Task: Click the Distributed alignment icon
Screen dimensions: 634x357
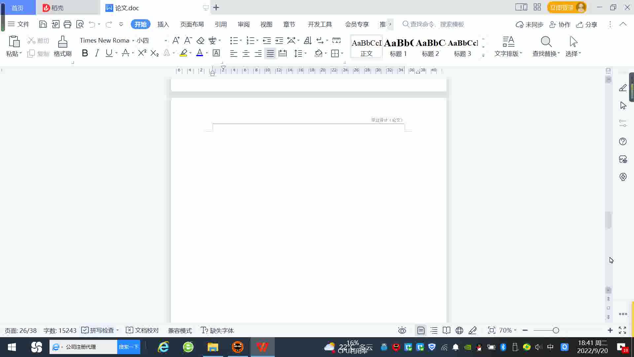Action: [283, 53]
